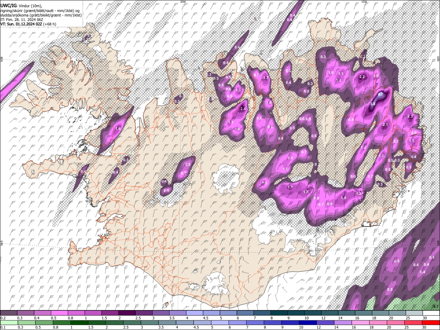The width and height of the screenshot is (440, 330).
Task: Pick bottom legend swatch between 1 and 1.5
Action: pos(79,322)
